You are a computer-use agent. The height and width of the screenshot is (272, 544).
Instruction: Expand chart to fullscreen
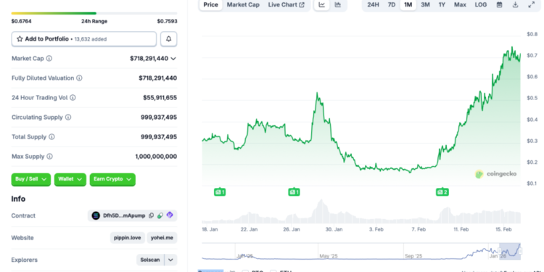[x=531, y=5]
